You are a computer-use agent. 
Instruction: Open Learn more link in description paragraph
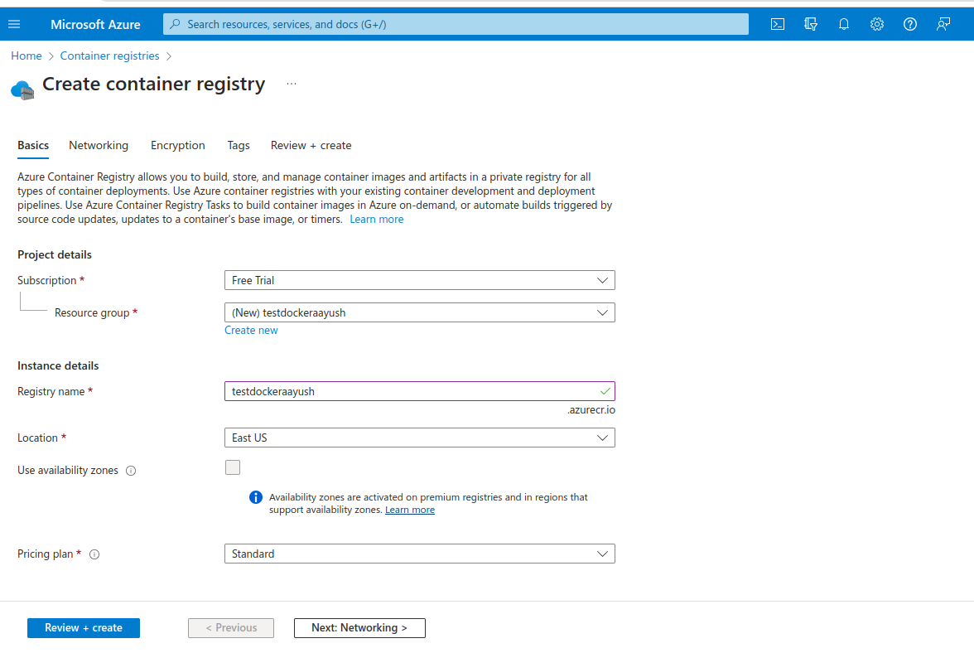pyautogui.click(x=376, y=220)
